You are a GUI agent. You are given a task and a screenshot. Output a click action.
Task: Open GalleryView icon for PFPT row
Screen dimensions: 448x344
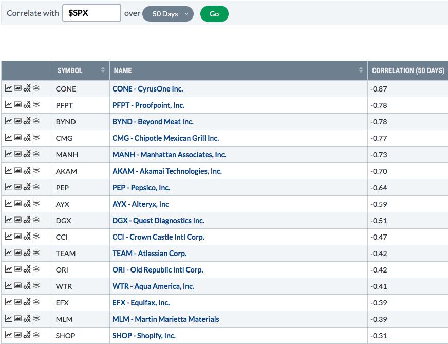tap(17, 105)
